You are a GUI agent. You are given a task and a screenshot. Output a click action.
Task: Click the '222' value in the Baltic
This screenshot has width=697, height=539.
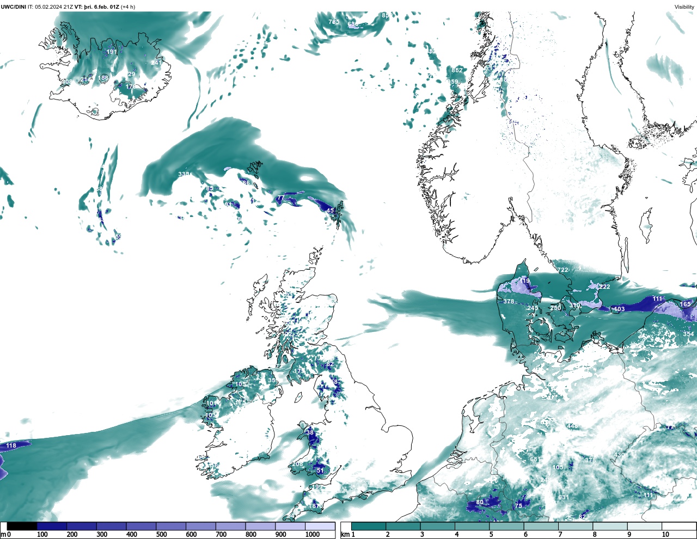click(x=605, y=287)
